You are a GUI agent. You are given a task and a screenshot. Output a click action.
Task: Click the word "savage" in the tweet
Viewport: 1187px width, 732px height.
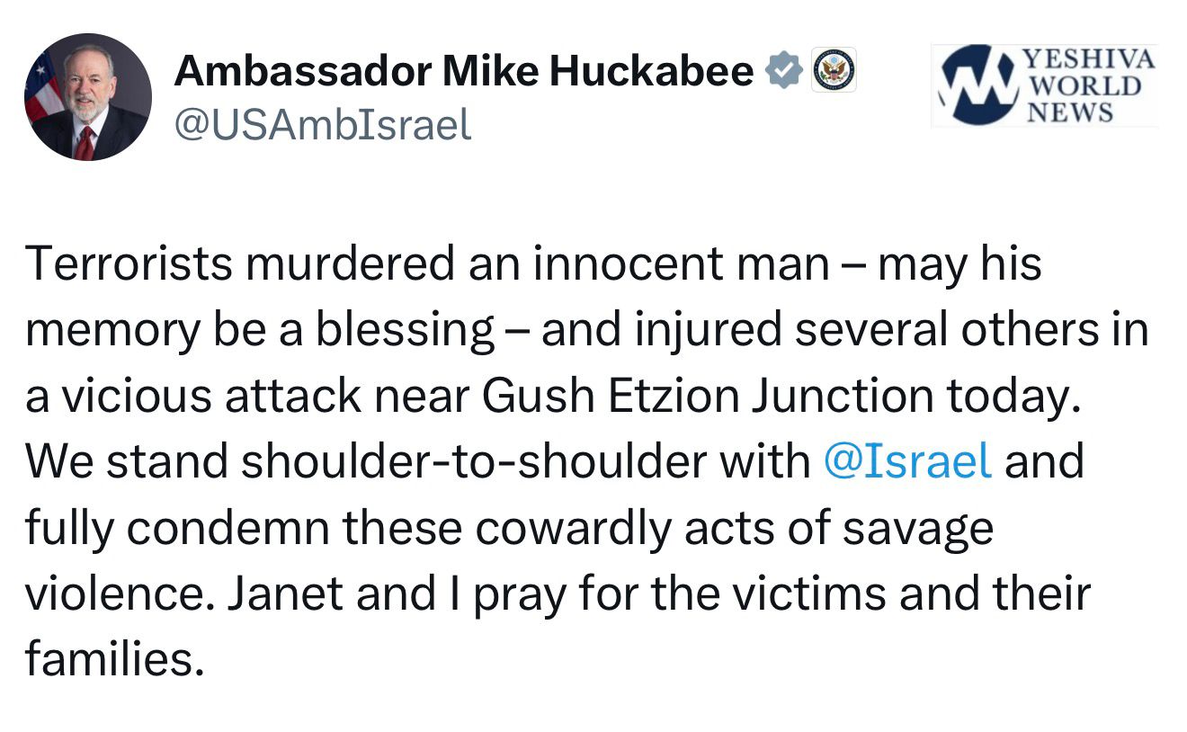click(x=918, y=528)
